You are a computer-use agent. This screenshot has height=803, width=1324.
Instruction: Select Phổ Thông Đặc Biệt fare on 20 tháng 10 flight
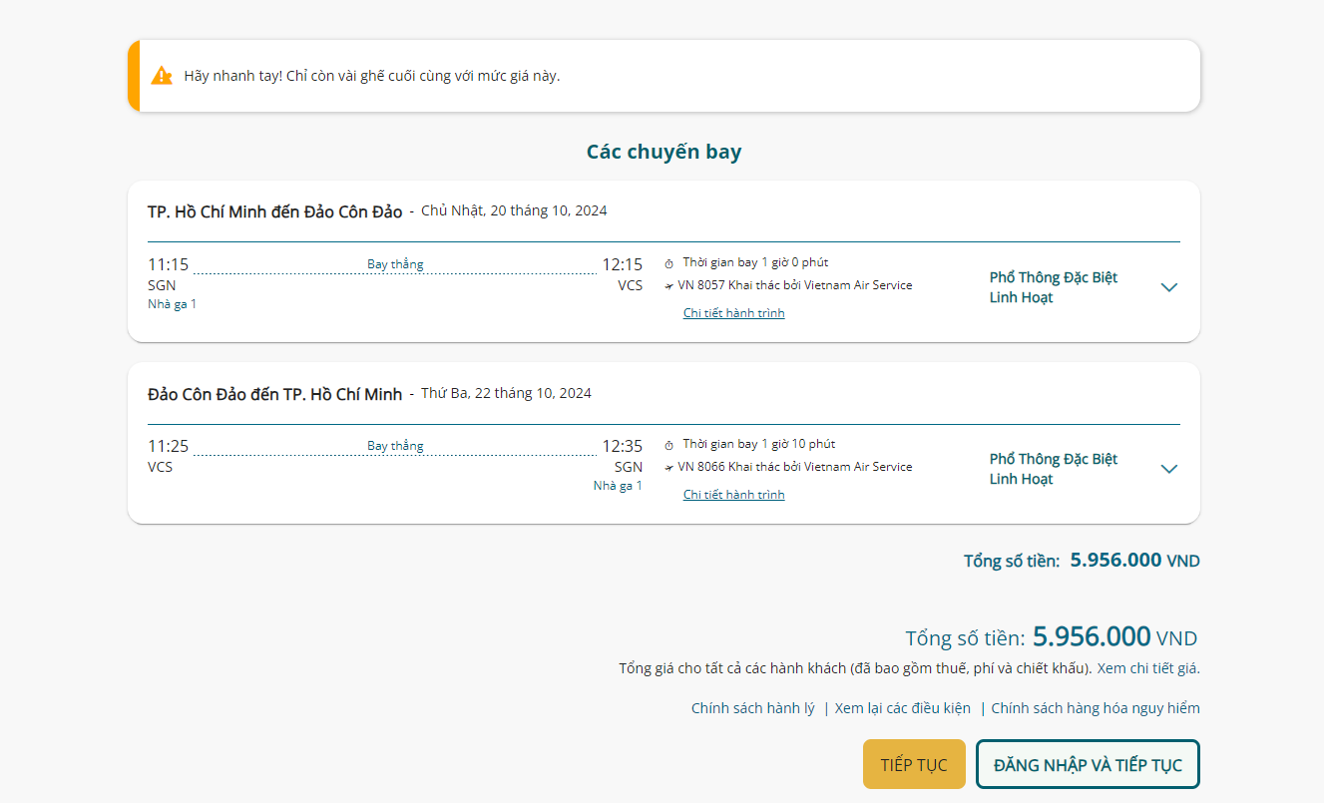coord(1053,287)
